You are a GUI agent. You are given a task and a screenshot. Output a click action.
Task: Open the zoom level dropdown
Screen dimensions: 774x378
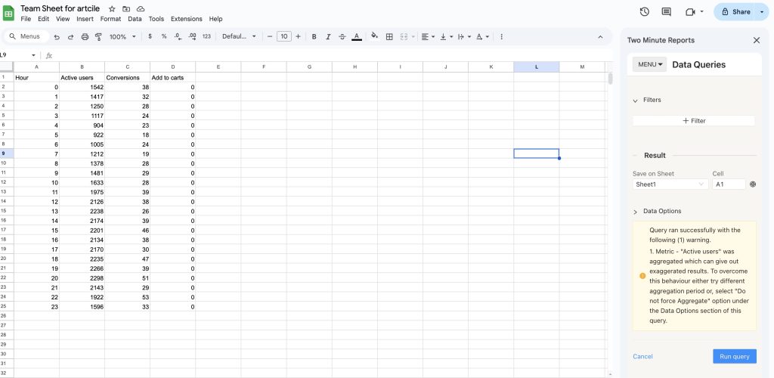click(123, 36)
